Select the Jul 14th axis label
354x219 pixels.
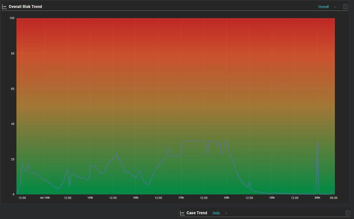click(x=45, y=198)
